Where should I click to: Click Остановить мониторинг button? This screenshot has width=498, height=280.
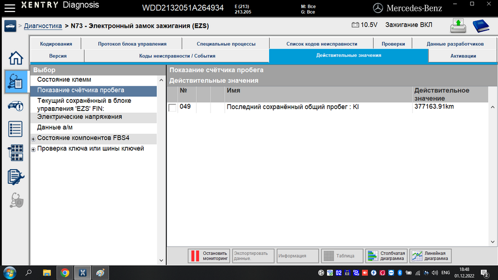pyautogui.click(x=209, y=256)
